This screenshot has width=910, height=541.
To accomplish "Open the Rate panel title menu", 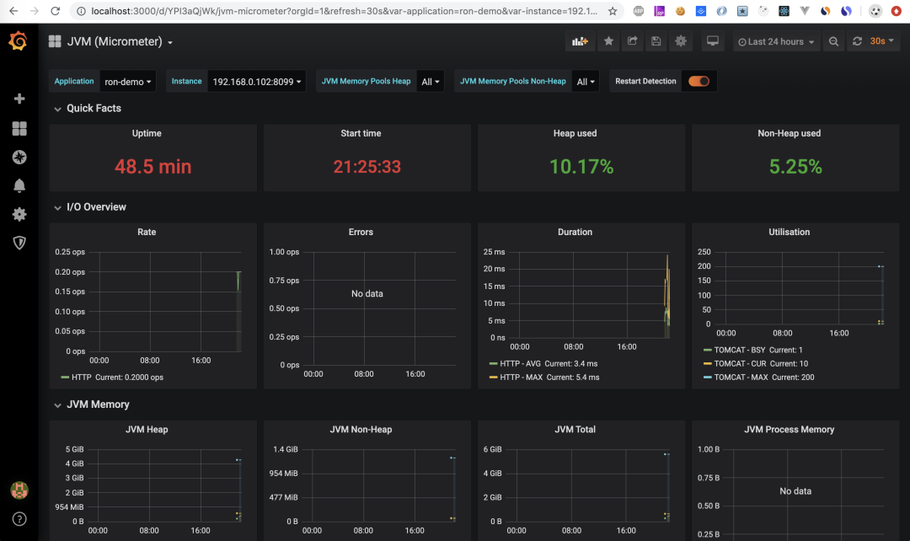I will click(147, 233).
